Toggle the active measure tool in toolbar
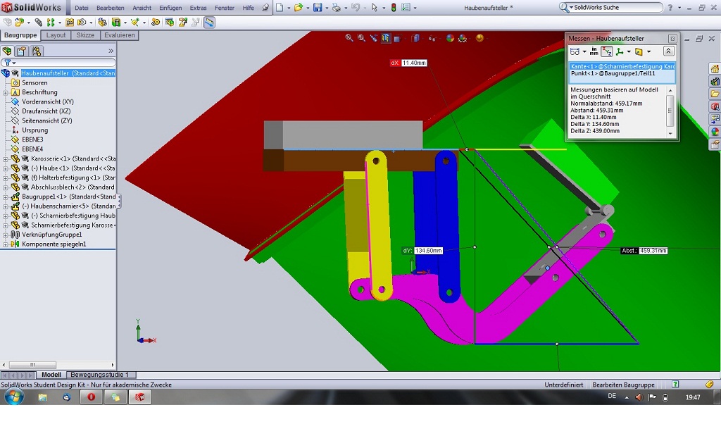This screenshot has height=436, width=721. 209,22
